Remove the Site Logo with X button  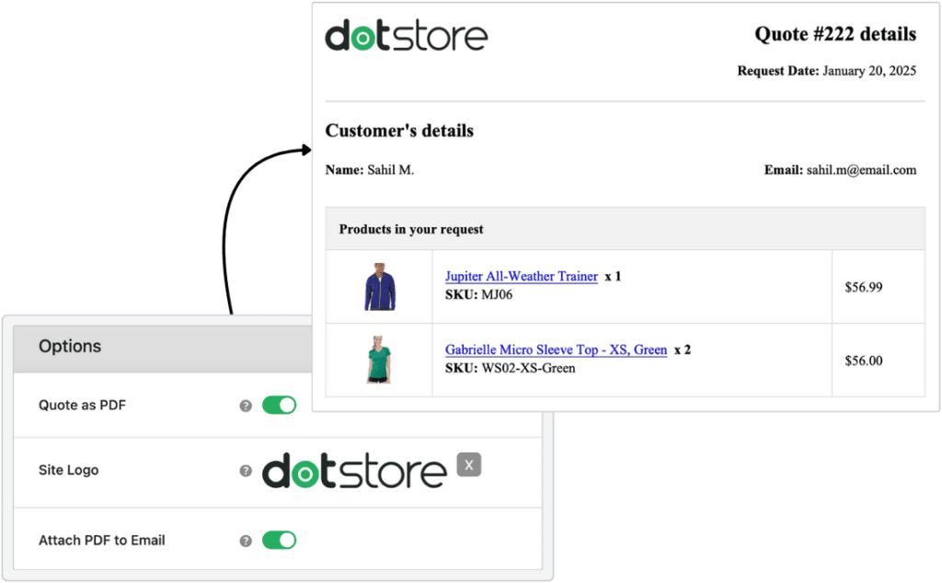[468, 464]
